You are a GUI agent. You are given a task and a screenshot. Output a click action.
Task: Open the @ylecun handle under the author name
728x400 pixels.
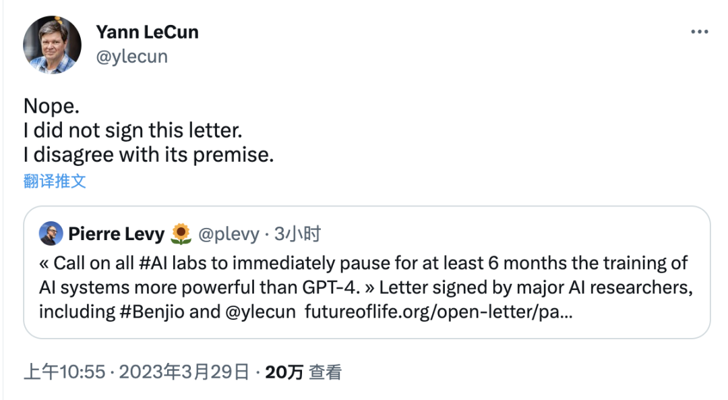click(131, 57)
